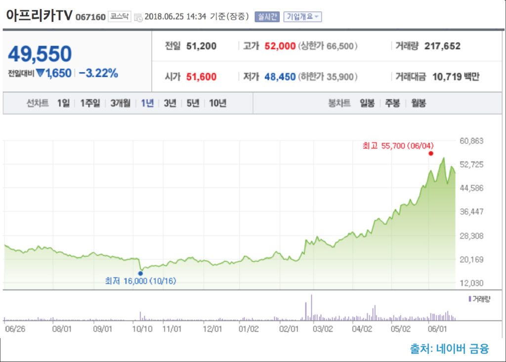506x362 pixels.
Task: Click the stock code 067160
Action: tap(90, 17)
